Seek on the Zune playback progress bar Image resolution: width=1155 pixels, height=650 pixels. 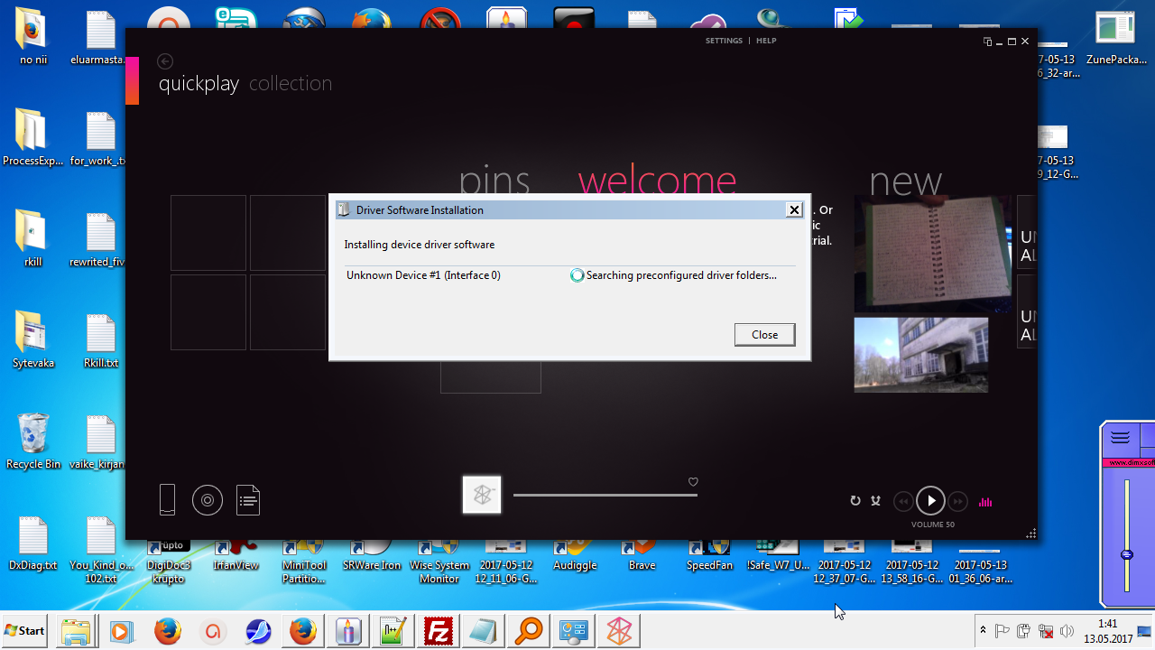point(605,495)
